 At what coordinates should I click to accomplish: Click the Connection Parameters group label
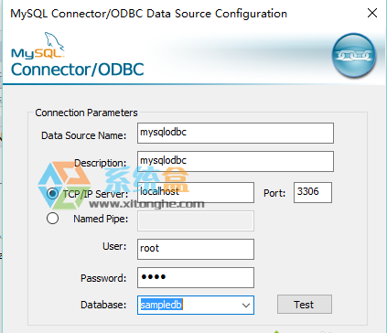click(x=86, y=113)
